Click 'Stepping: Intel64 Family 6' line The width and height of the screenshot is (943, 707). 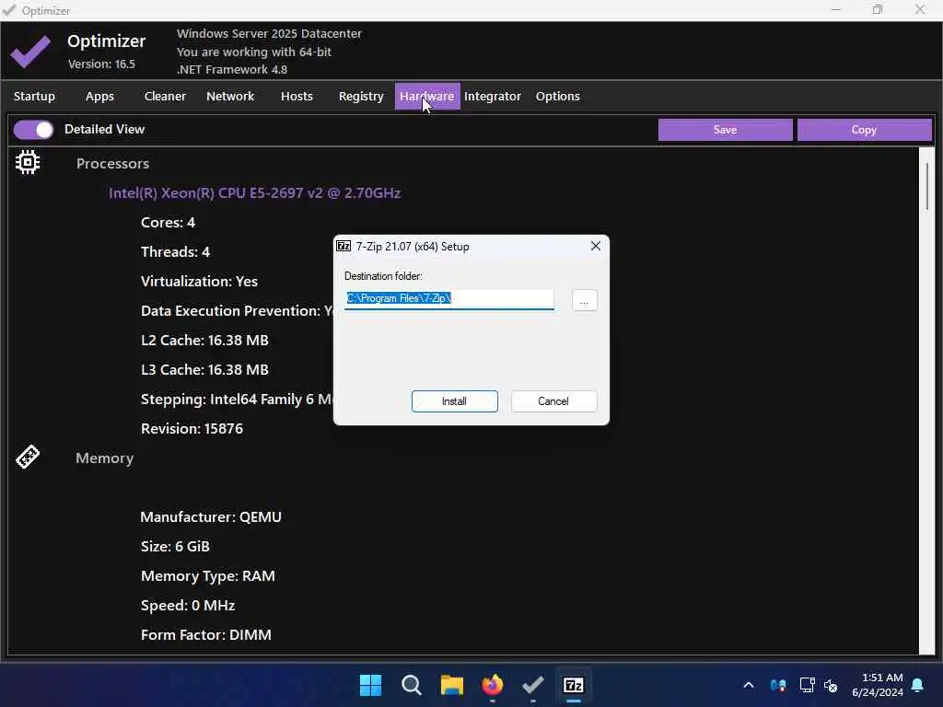pos(237,400)
